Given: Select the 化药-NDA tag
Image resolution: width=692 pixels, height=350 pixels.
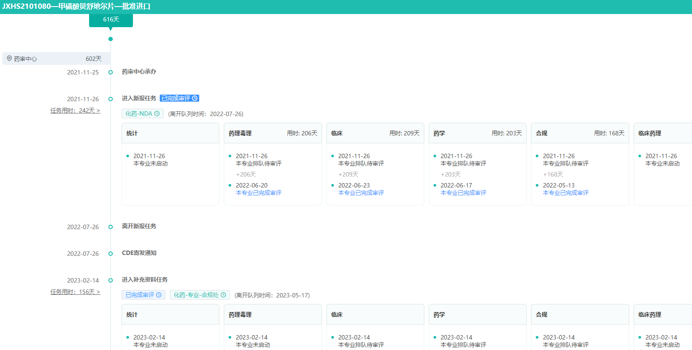Looking at the screenshot, I should 139,113.
